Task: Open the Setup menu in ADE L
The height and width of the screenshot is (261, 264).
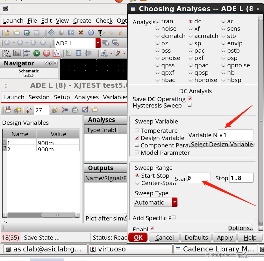Action: pyautogui.click(x=62, y=97)
